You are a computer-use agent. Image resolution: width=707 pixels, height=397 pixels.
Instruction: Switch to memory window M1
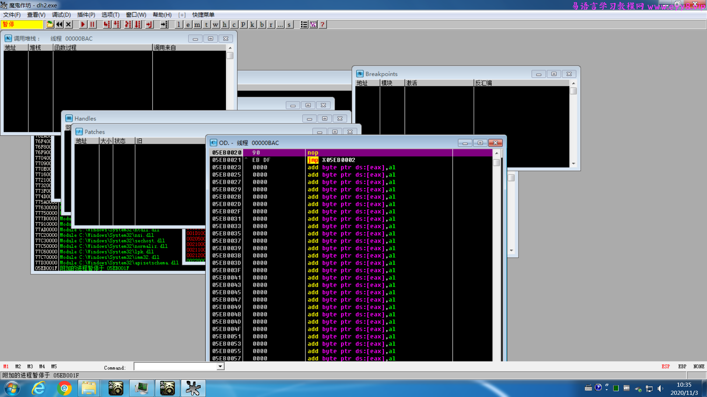point(6,366)
